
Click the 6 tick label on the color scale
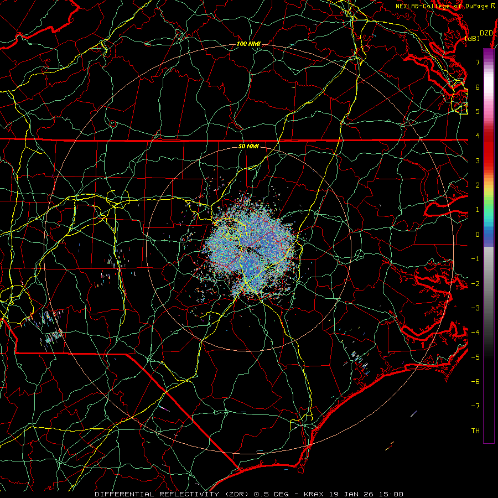click(478, 87)
